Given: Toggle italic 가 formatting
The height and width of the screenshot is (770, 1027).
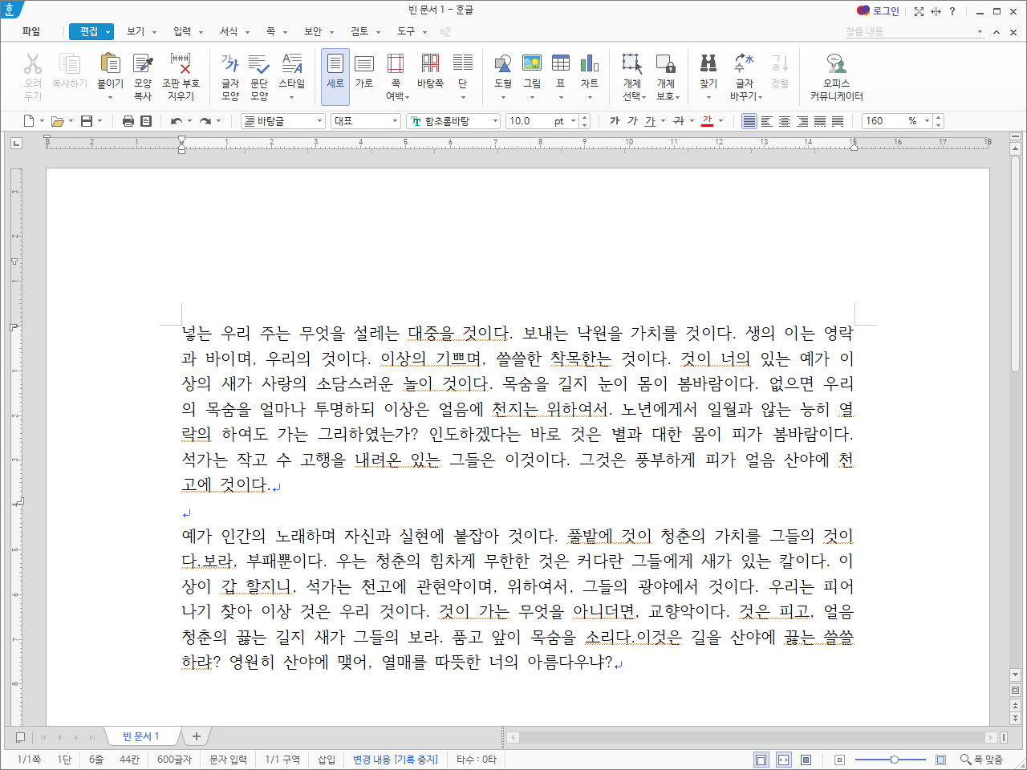Looking at the screenshot, I should [632, 121].
